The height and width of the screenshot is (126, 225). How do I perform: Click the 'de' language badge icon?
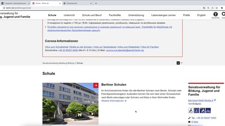pyautogui.click(x=178, y=63)
